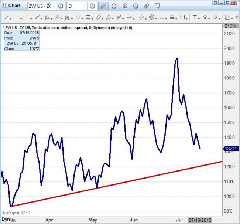Select the zigzag wave drawing tool
This screenshot has width=240, height=224.
[x=37, y=17]
